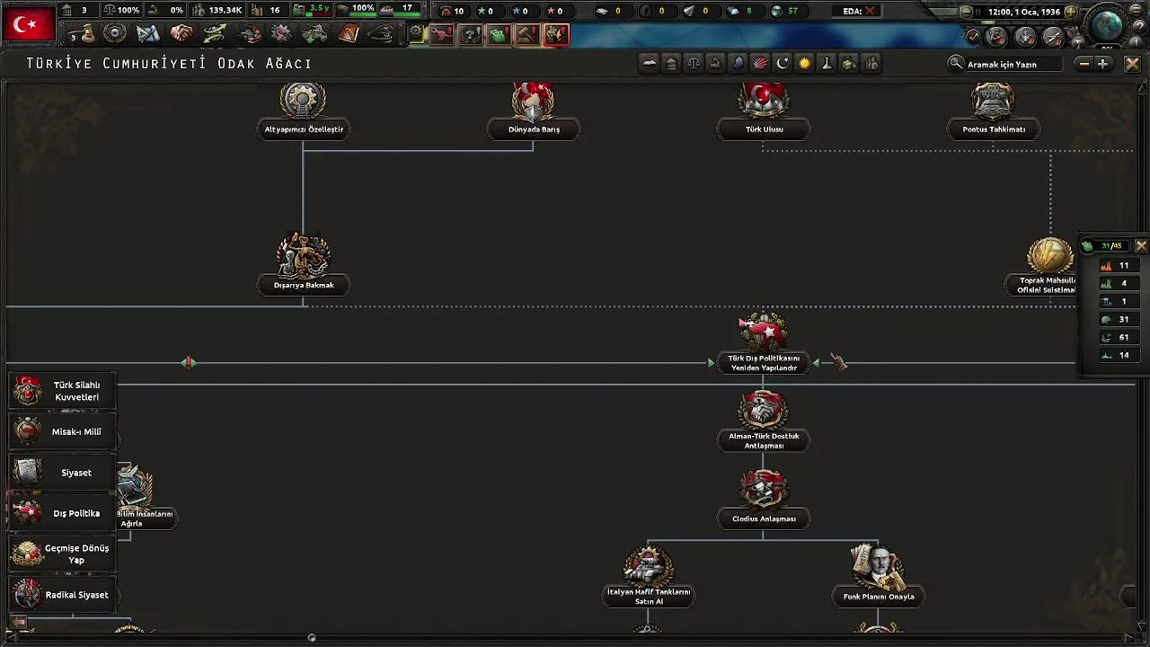The width and height of the screenshot is (1150, 647).
Task: Toggle the yellow sun focus filter
Action: click(804, 63)
